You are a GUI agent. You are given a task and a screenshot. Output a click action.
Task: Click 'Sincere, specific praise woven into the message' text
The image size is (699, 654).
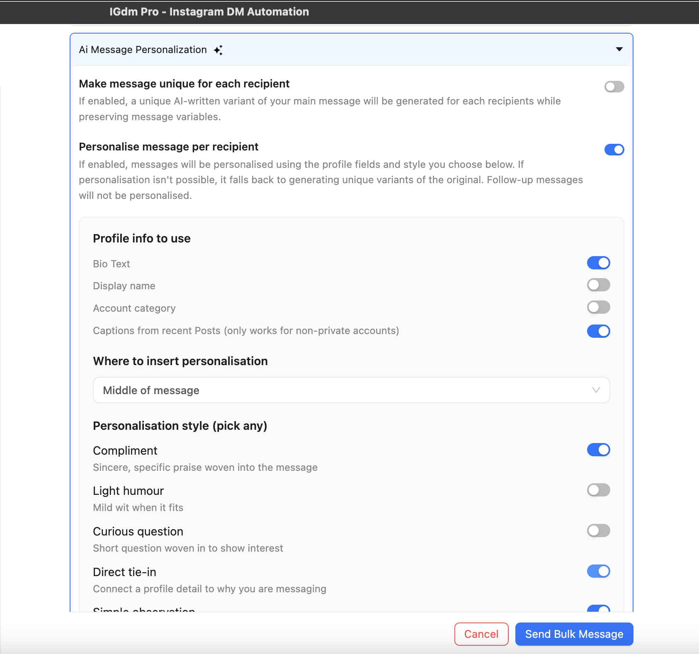click(205, 467)
